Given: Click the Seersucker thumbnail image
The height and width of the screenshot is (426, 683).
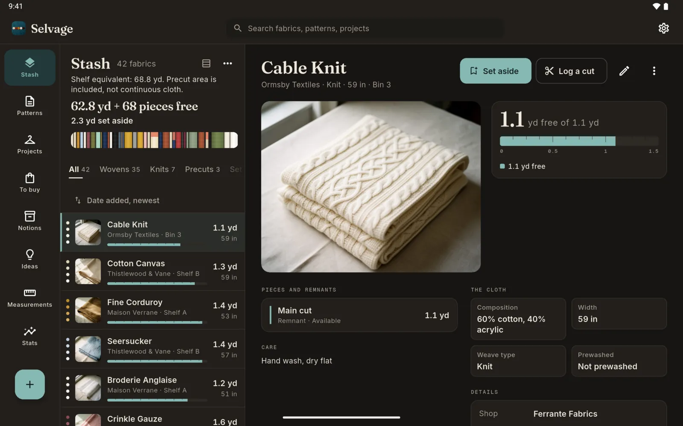Looking at the screenshot, I should (88, 349).
